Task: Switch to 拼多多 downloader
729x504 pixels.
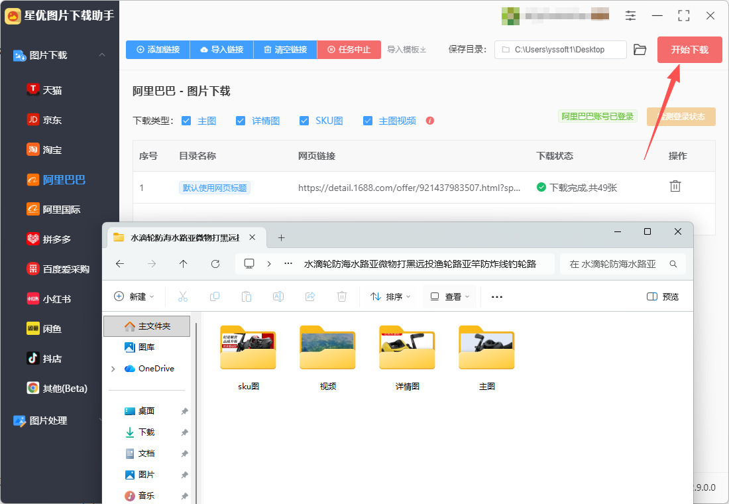Action: (x=49, y=239)
